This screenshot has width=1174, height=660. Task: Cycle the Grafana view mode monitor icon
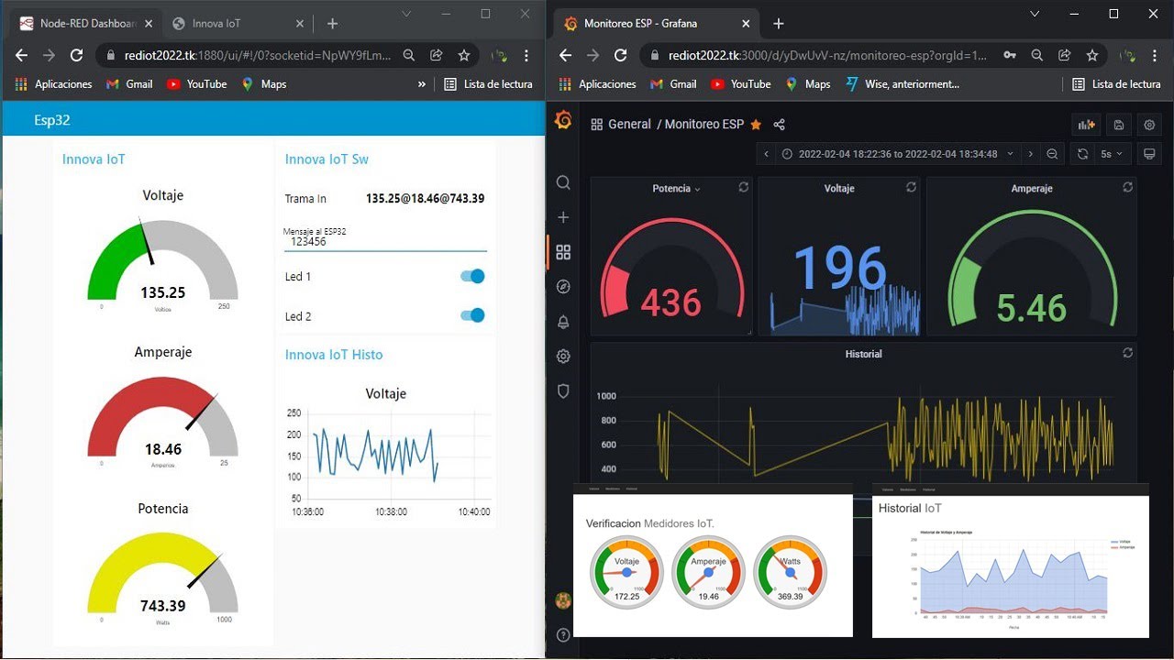(1149, 154)
